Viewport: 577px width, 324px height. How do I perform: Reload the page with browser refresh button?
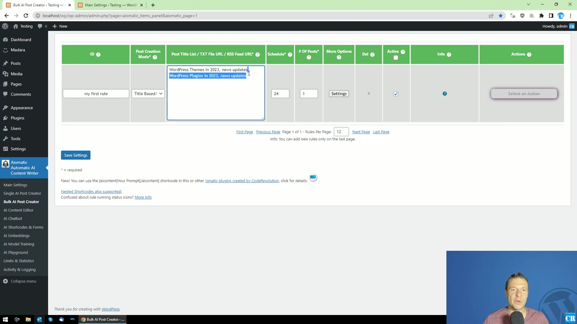pos(26,16)
